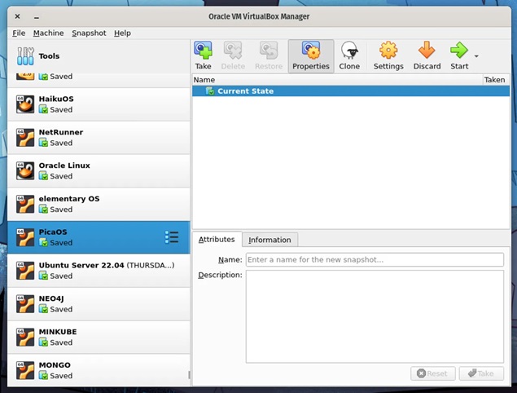Image resolution: width=517 pixels, height=393 pixels.
Task: Click the PicaOS name text
Action: tap(53, 232)
